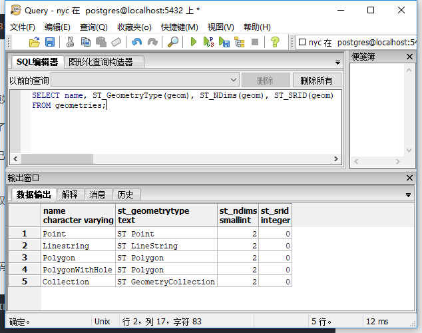The height and width of the screenshot is (333, 422).
Task: Click the Collection name cell
Action: click(x=79, y=282)
